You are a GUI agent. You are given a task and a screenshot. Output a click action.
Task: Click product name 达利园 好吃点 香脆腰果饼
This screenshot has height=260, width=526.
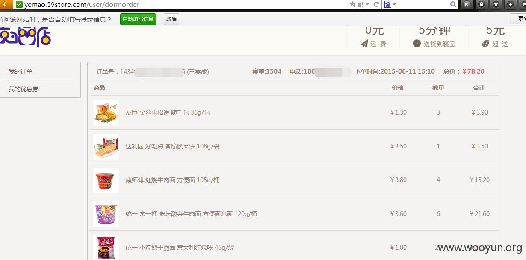(x=172, y=146)
